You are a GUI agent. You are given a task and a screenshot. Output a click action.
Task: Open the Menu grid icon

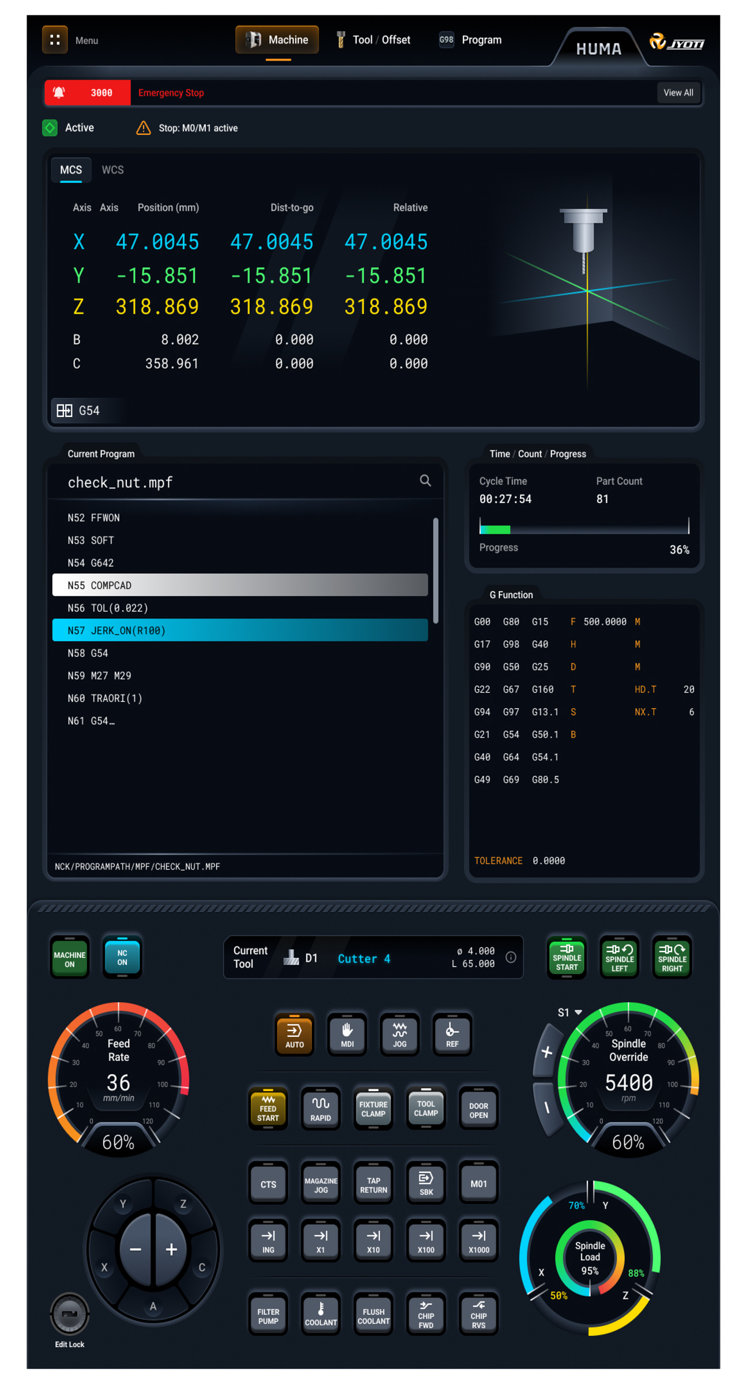click(x=55, y=40)
